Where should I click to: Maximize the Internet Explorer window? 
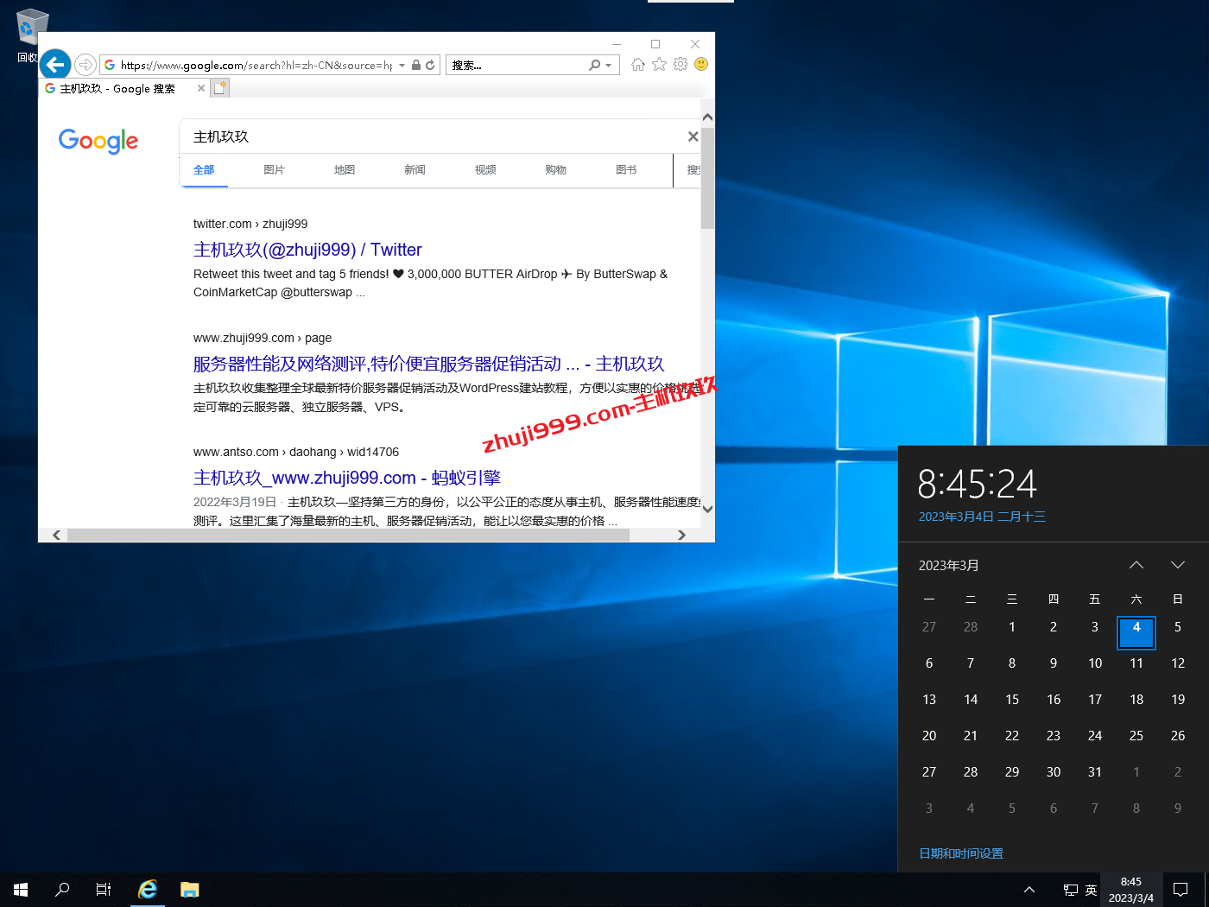655,44
